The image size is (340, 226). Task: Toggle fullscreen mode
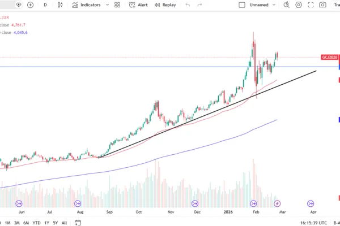coord(311,5)
